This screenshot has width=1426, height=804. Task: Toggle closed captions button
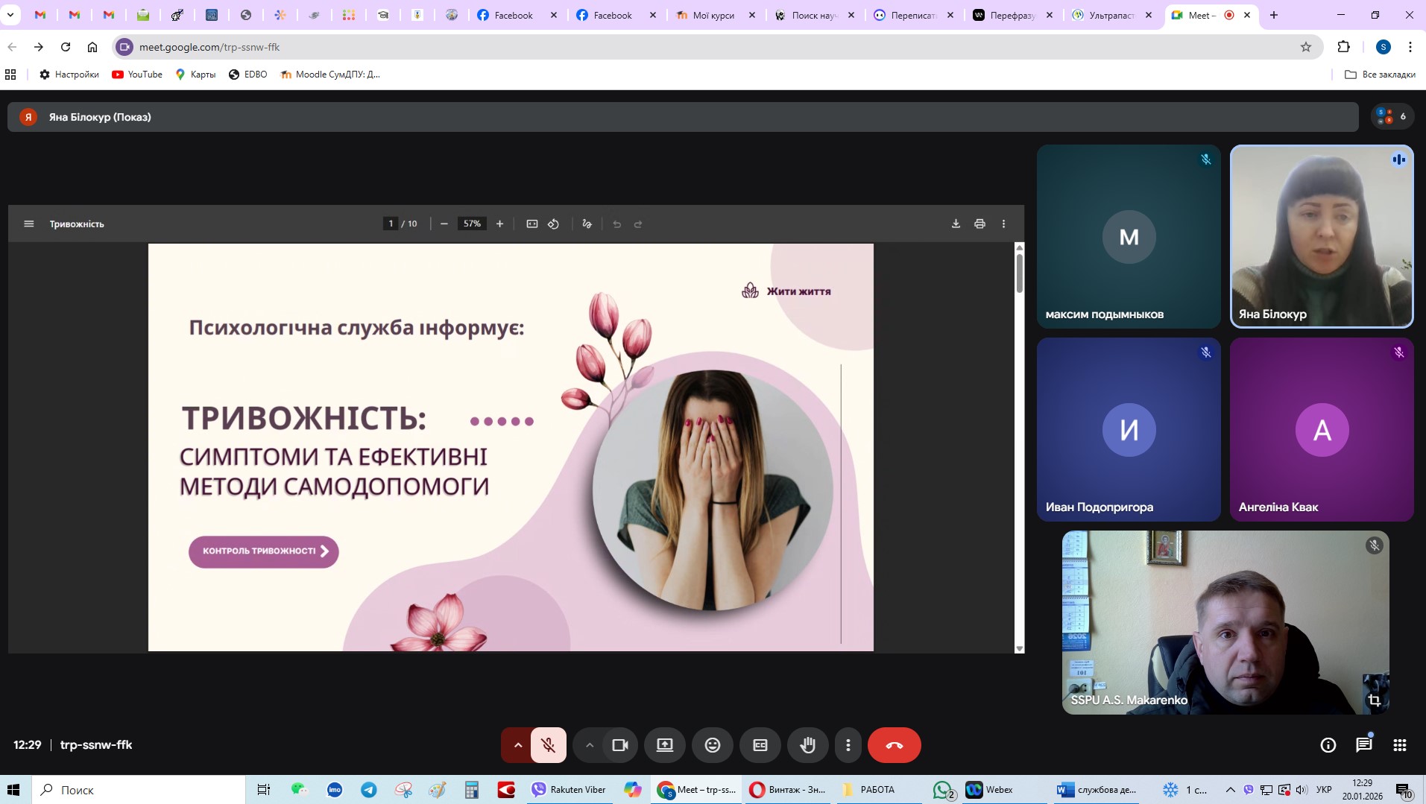tap(760, 745)
